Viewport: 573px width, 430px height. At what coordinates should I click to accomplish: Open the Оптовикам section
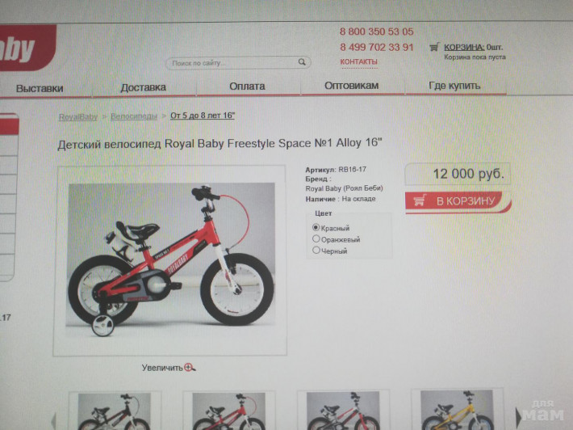click(352, 86)
